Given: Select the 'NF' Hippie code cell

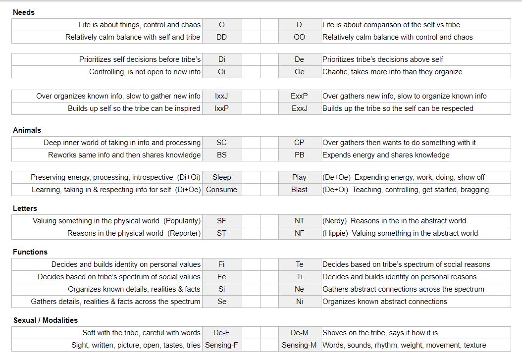Looking at the screenshot, I should tap(299, 233).
